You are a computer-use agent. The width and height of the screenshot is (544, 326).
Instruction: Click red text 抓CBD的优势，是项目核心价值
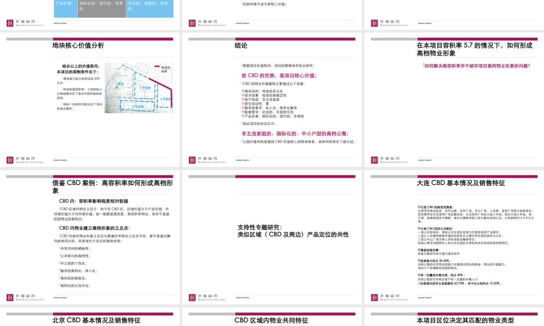(x=279, y=76)
